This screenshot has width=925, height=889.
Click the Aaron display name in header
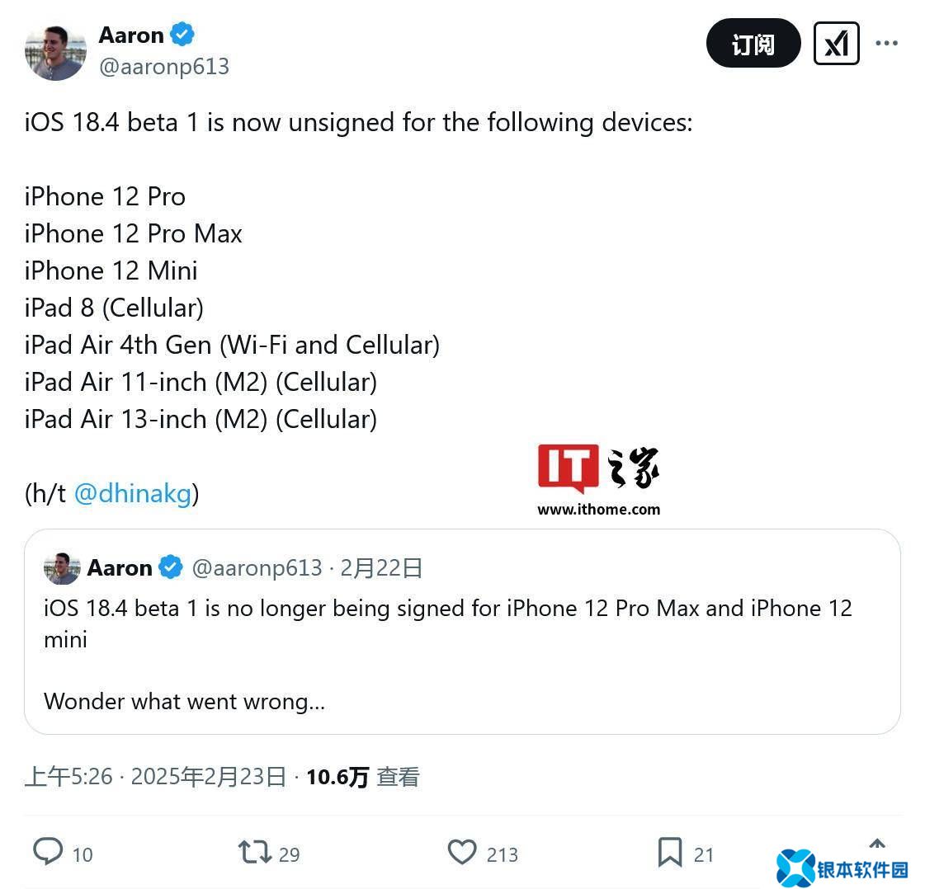(131, 35)
